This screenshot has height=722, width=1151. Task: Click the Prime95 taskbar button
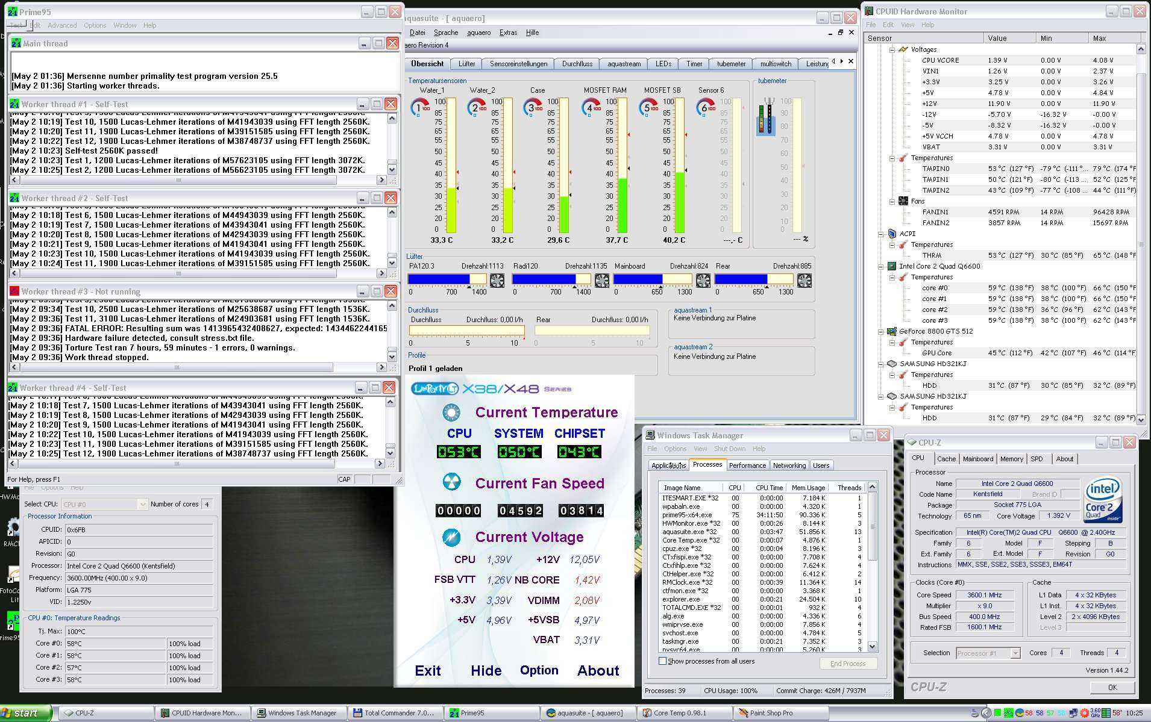492,713
